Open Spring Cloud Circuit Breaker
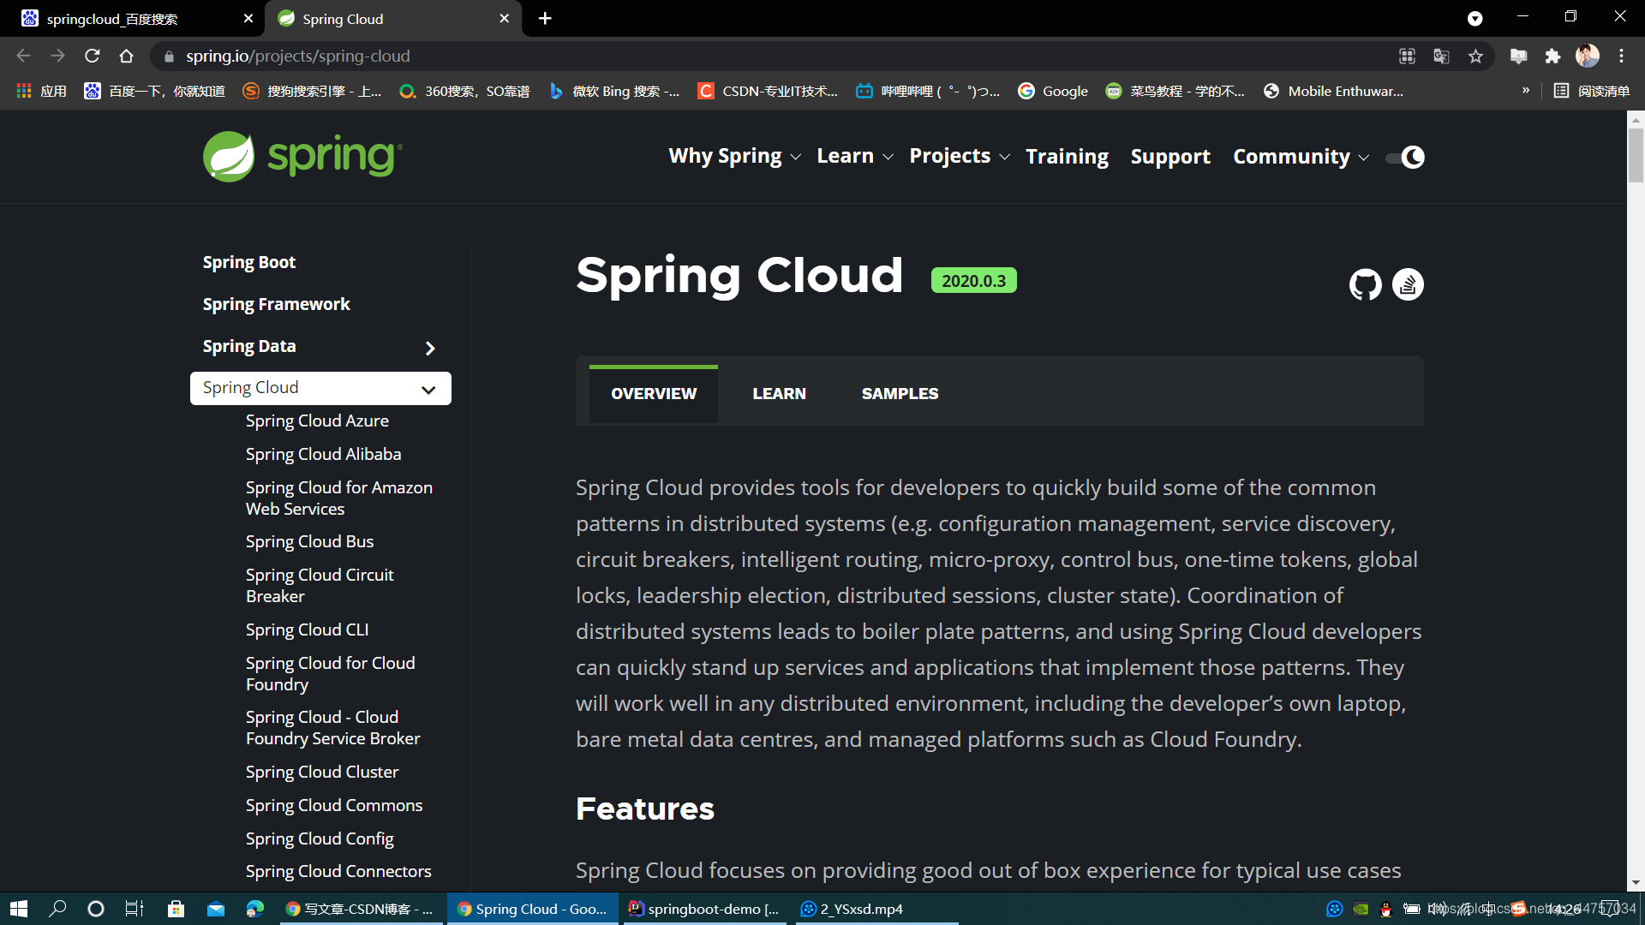 pos(320,585)
